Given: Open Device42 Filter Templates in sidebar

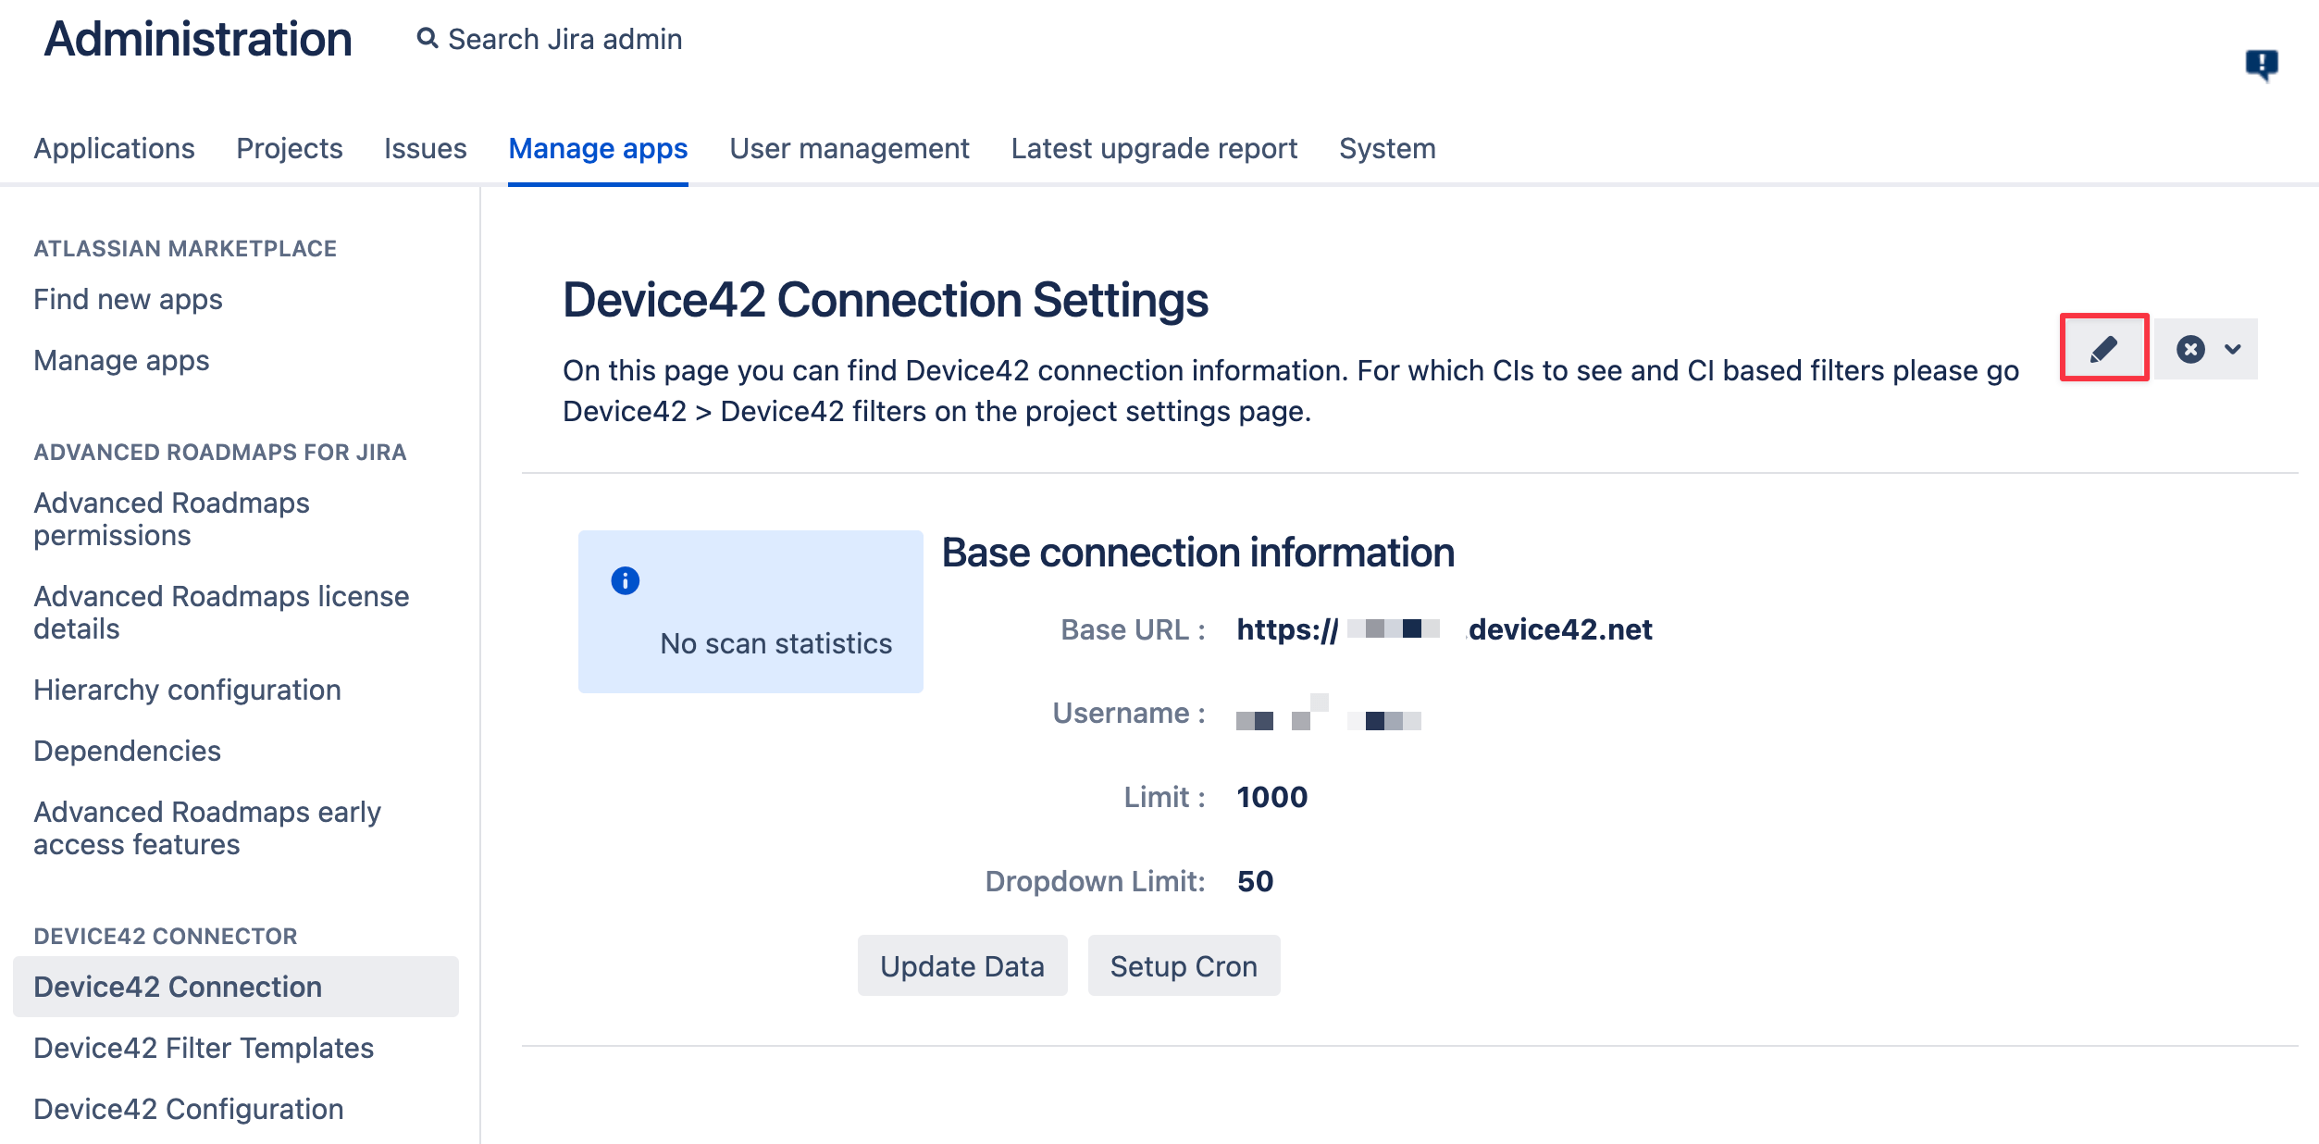Looking at the screenshot, I should tap(203, 1047).
